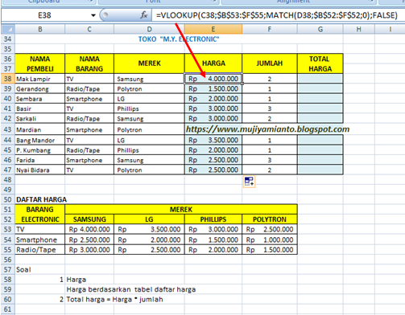The image size is (405, 315).
Task: Click the upper MEREK header cell
Action: [x=149, y=63]
